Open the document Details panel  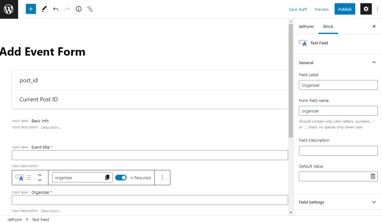click(78, 9)
